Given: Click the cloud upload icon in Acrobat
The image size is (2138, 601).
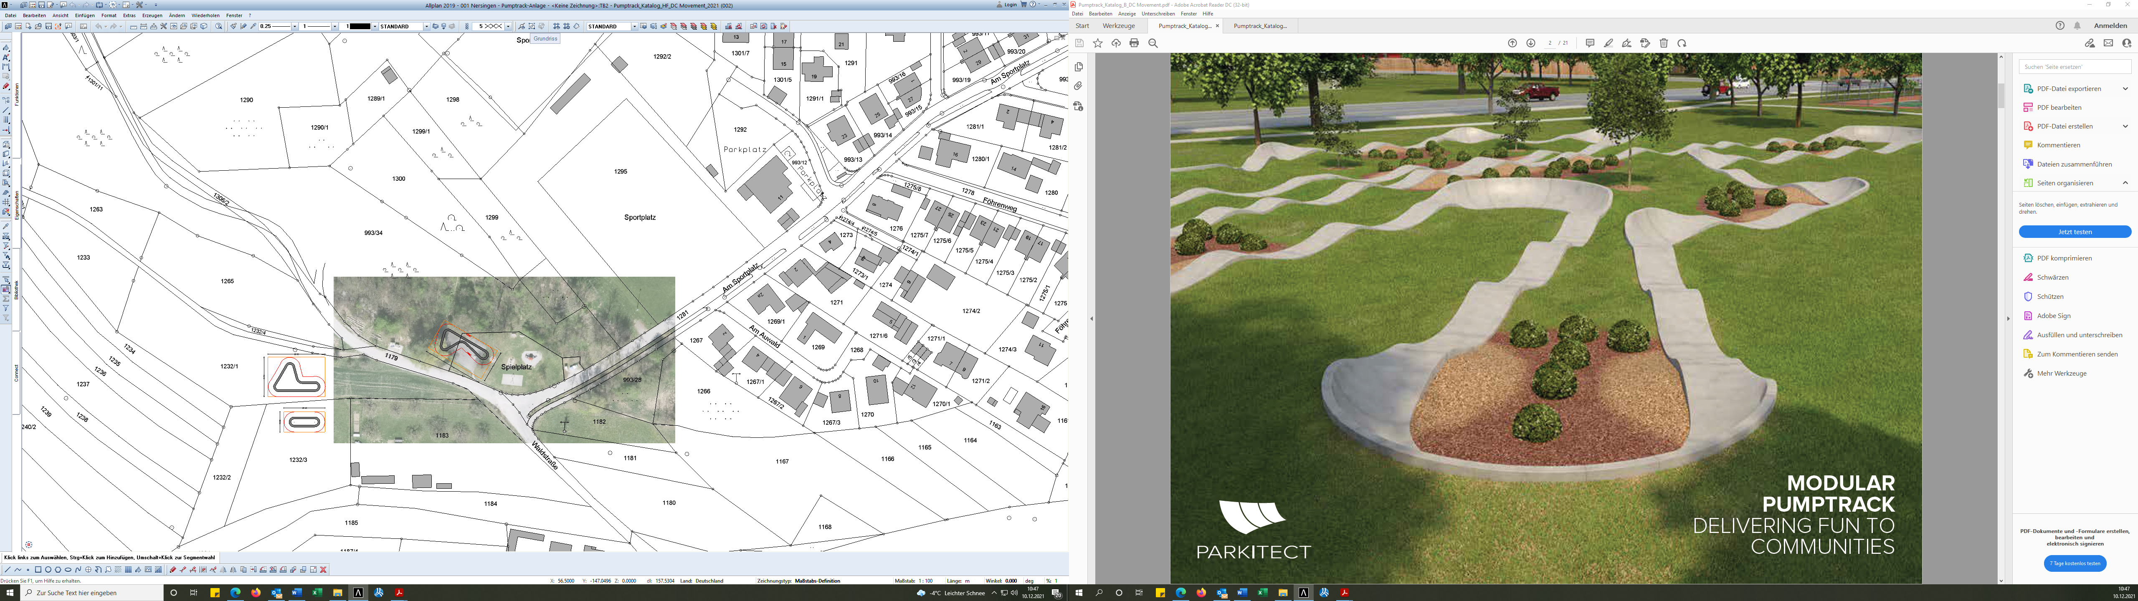Looking at the screenshot, I should coord(1116,43).
